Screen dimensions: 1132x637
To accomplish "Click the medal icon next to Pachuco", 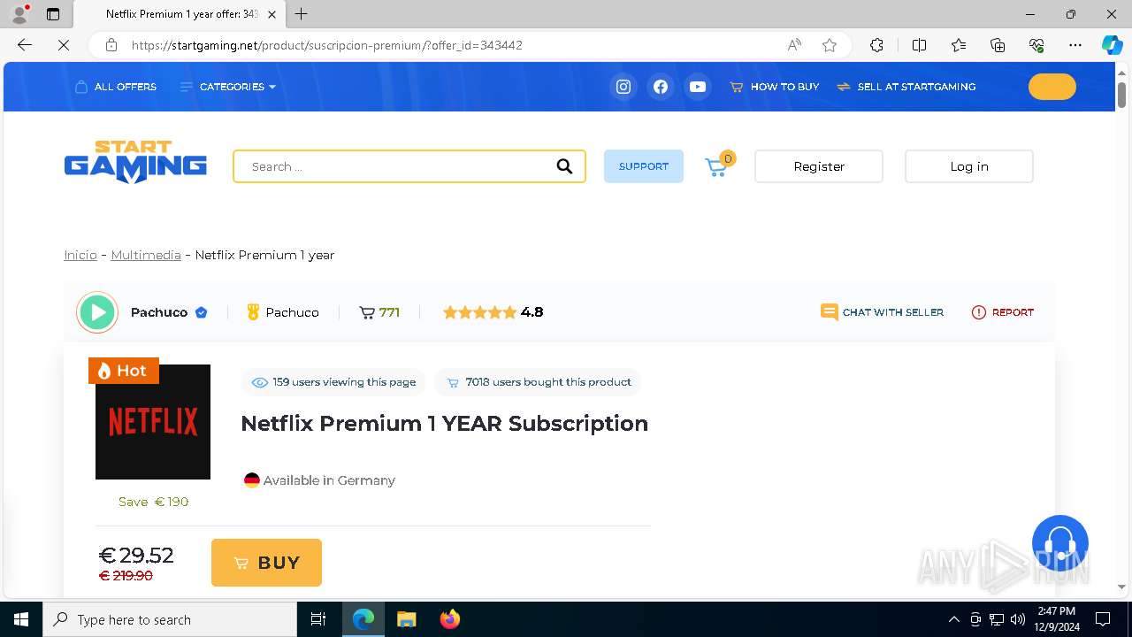I will click(253, 312).
